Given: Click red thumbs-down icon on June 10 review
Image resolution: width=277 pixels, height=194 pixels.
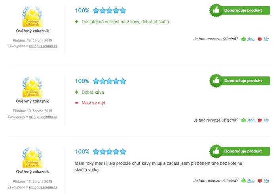Looking at the screenshot, I should 260,181.
